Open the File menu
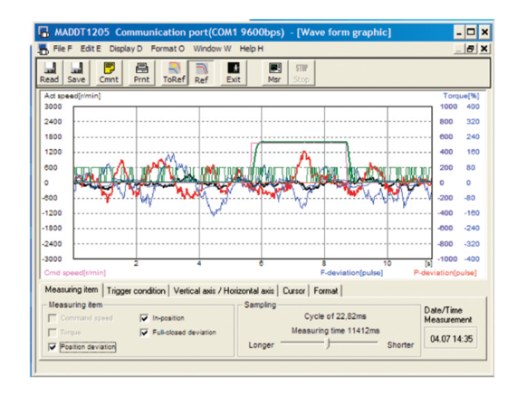 (x=62, y=49)
